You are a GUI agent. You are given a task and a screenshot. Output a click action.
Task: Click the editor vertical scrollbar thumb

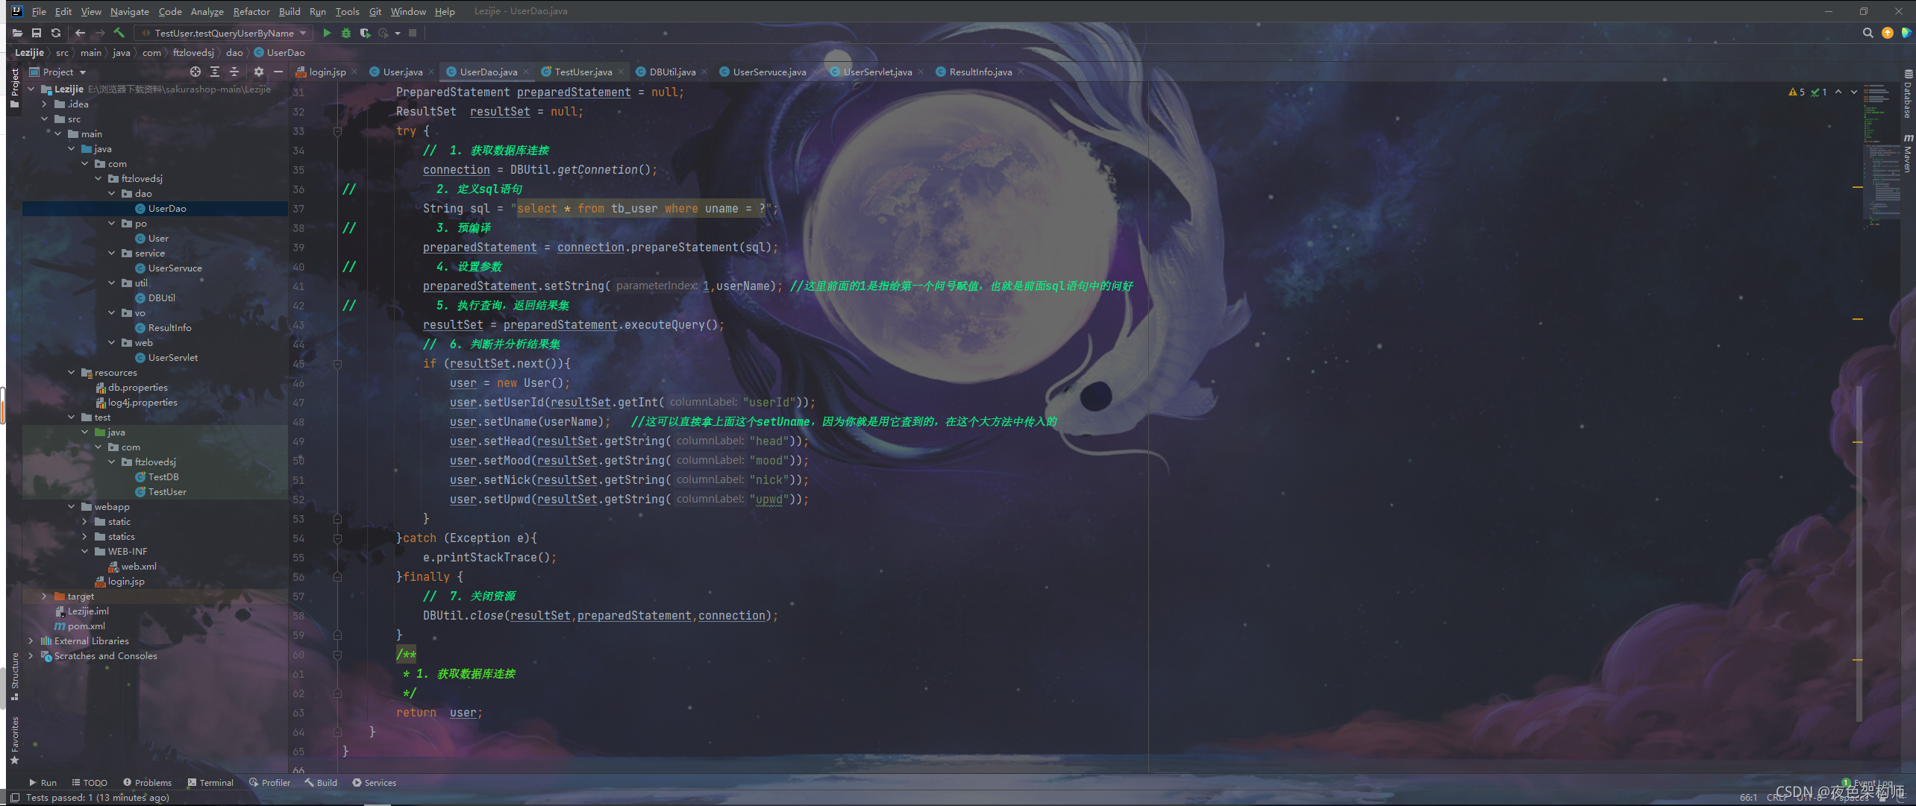tap(1859, 553)
